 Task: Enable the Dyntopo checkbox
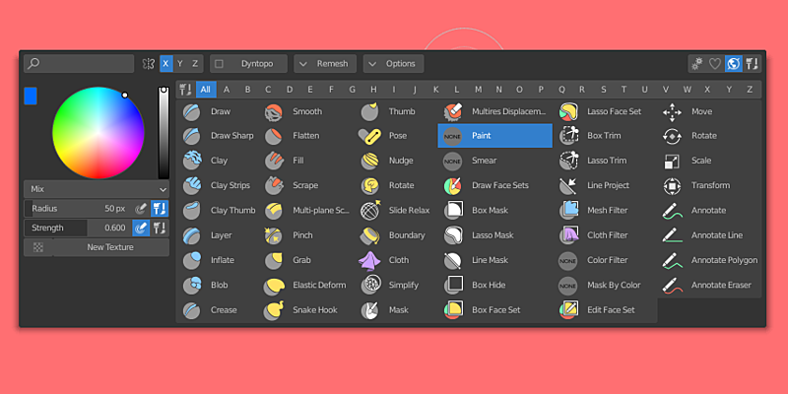point(220,64)
